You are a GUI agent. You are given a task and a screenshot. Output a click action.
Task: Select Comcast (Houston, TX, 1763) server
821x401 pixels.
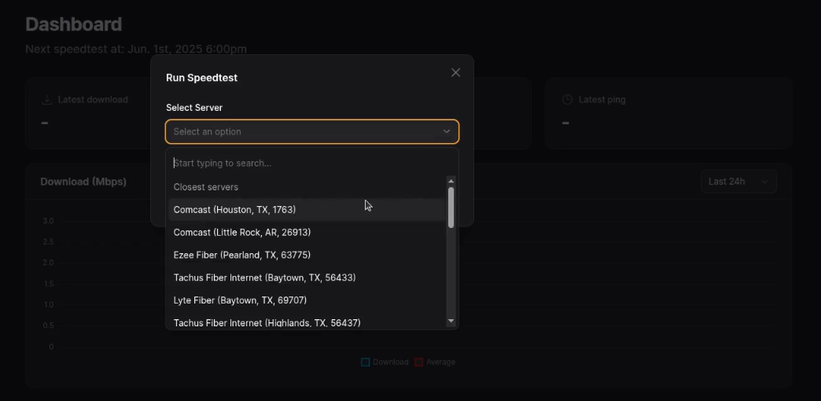307,209
